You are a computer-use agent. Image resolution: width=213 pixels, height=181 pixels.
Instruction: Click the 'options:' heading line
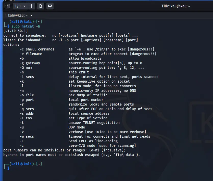11,45
